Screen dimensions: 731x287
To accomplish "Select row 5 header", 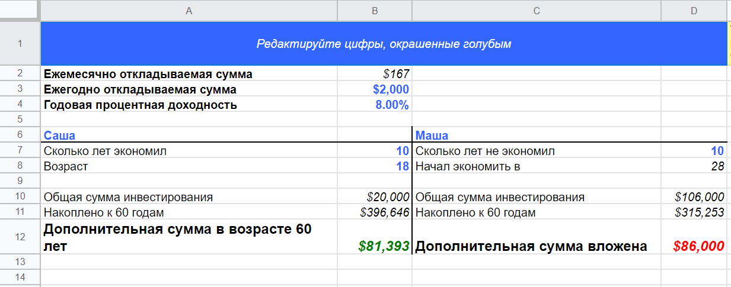I will (20, 120).
